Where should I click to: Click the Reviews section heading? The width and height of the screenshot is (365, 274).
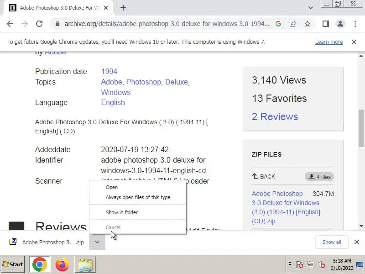tap(61, 226)
